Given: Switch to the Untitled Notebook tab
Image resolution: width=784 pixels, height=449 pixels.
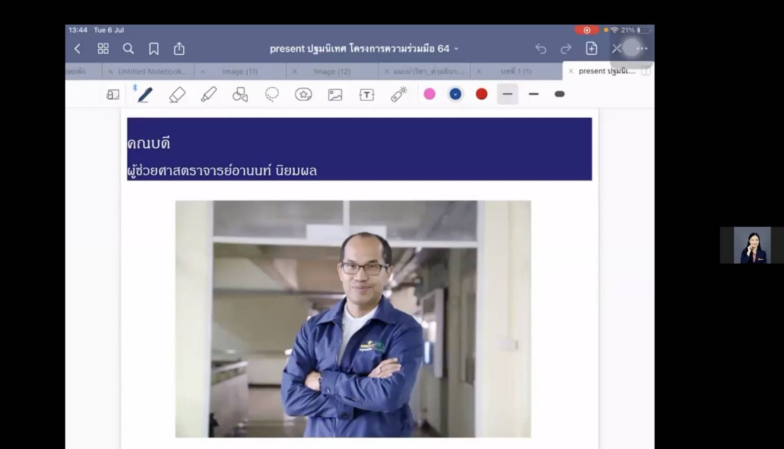Looking at the screenshot, I should (x=152, y=71).
